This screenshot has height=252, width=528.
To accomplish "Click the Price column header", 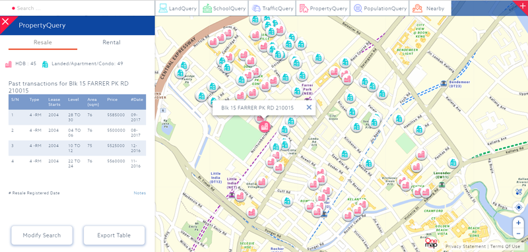I will point(112,100).
